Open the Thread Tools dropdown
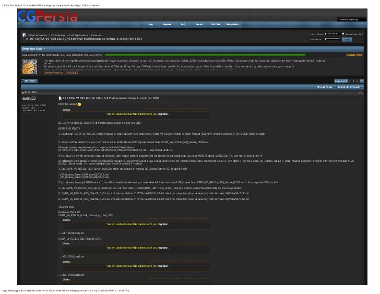This screenshot has height=294, width=380. tap(326, 87)
